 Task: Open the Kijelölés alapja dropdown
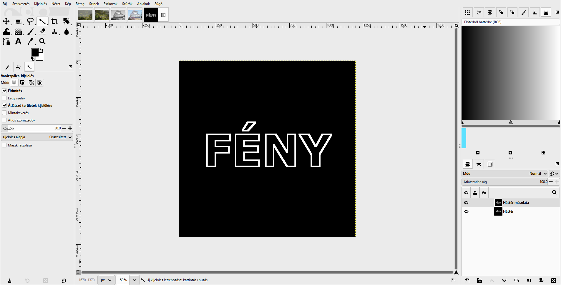[x=37, y=137]
